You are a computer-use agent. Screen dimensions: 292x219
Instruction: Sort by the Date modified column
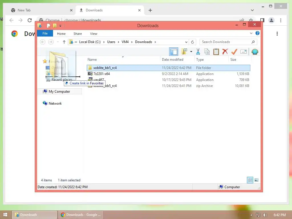coord(177,60)
